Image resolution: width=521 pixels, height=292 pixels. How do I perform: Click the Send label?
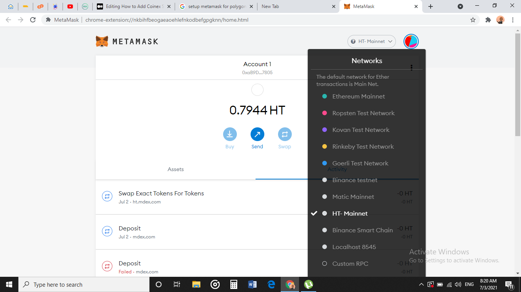coord(257,147)
